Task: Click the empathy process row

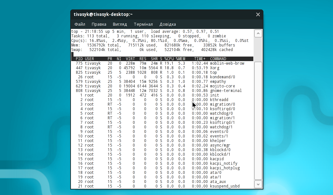Action: [162, 82]
